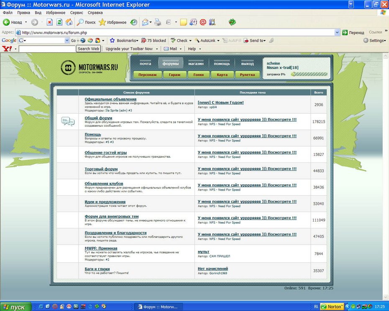Image resolution: width=389 pixels, height=311 pixels.
Task: Open the Google search box dropdown
Action: pyautogui.click(x=67, y=41)
